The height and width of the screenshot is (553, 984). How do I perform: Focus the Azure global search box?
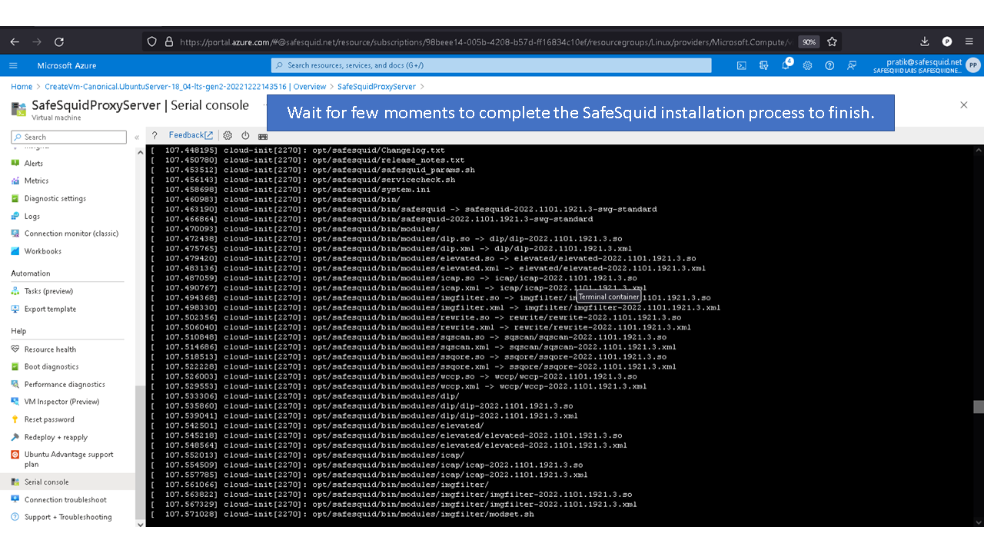tap(491, 66)
